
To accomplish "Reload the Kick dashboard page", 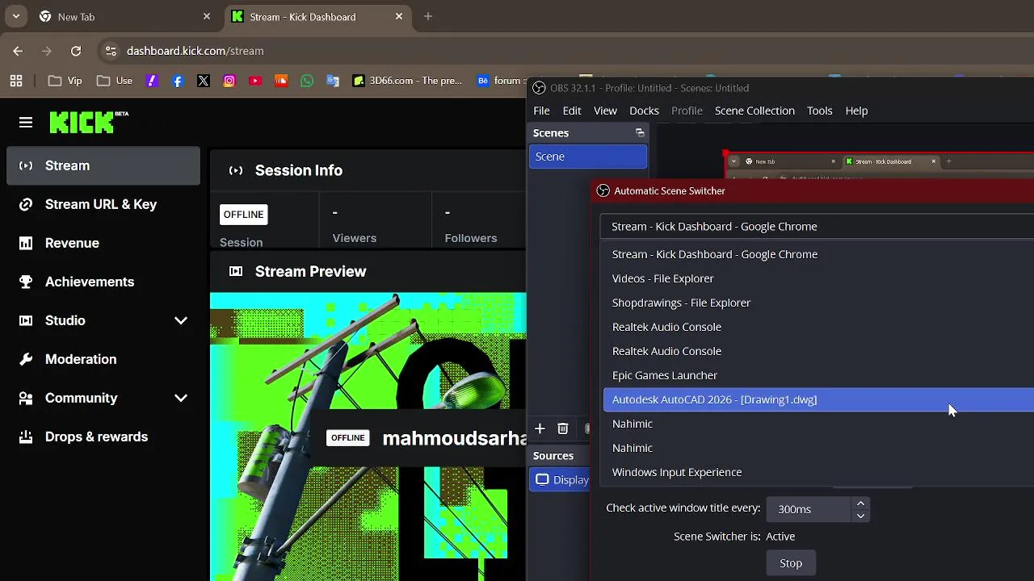I will pos(76,51).
